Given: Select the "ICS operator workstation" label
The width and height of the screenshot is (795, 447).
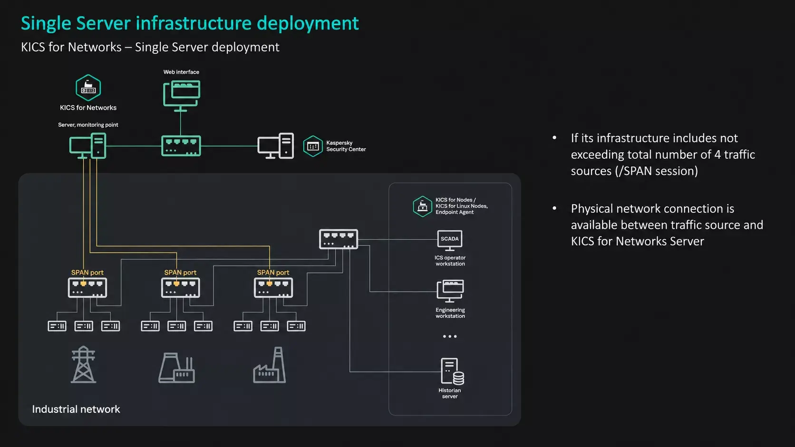Looking at the screenshot, I should coord(450,261).
